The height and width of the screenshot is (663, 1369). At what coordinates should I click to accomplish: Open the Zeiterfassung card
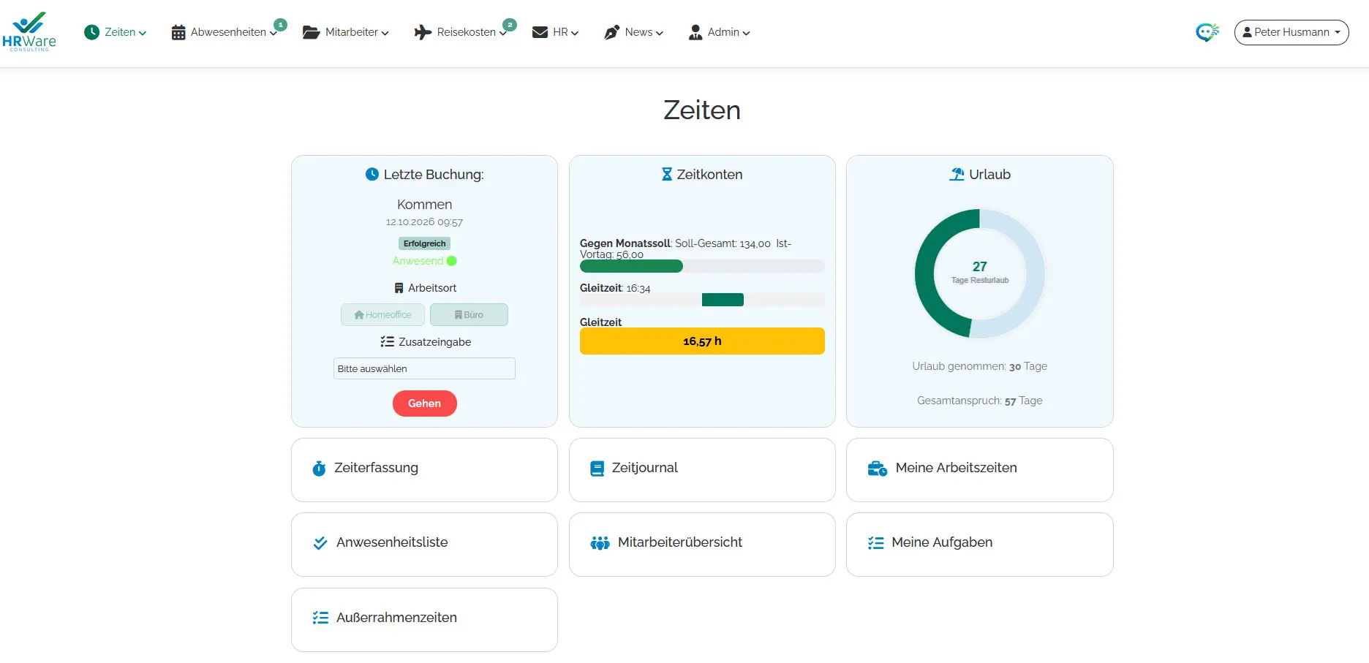pos(424,470)
